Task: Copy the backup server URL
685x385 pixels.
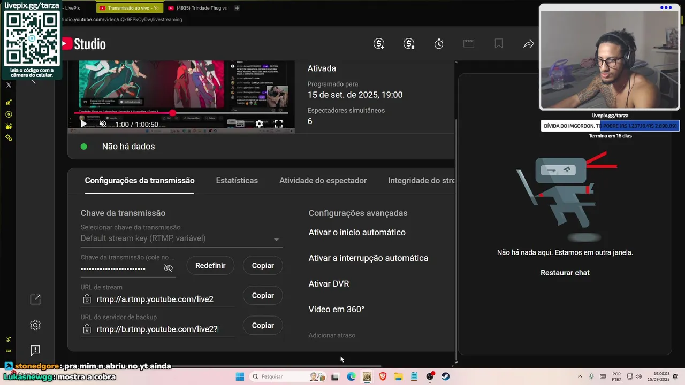Action: 263,325
